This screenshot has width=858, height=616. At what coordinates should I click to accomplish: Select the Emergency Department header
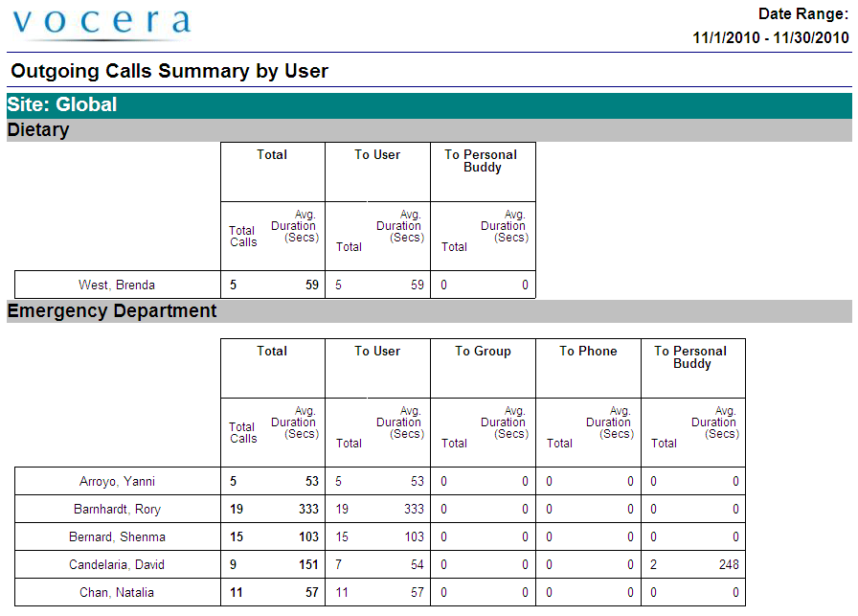click(x=110, y=310)
